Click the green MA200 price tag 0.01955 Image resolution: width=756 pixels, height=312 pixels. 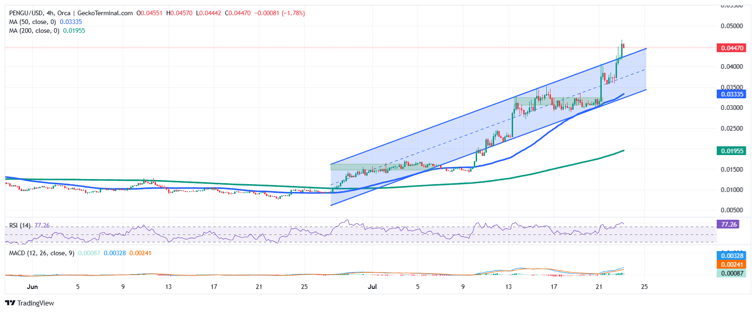731,151
